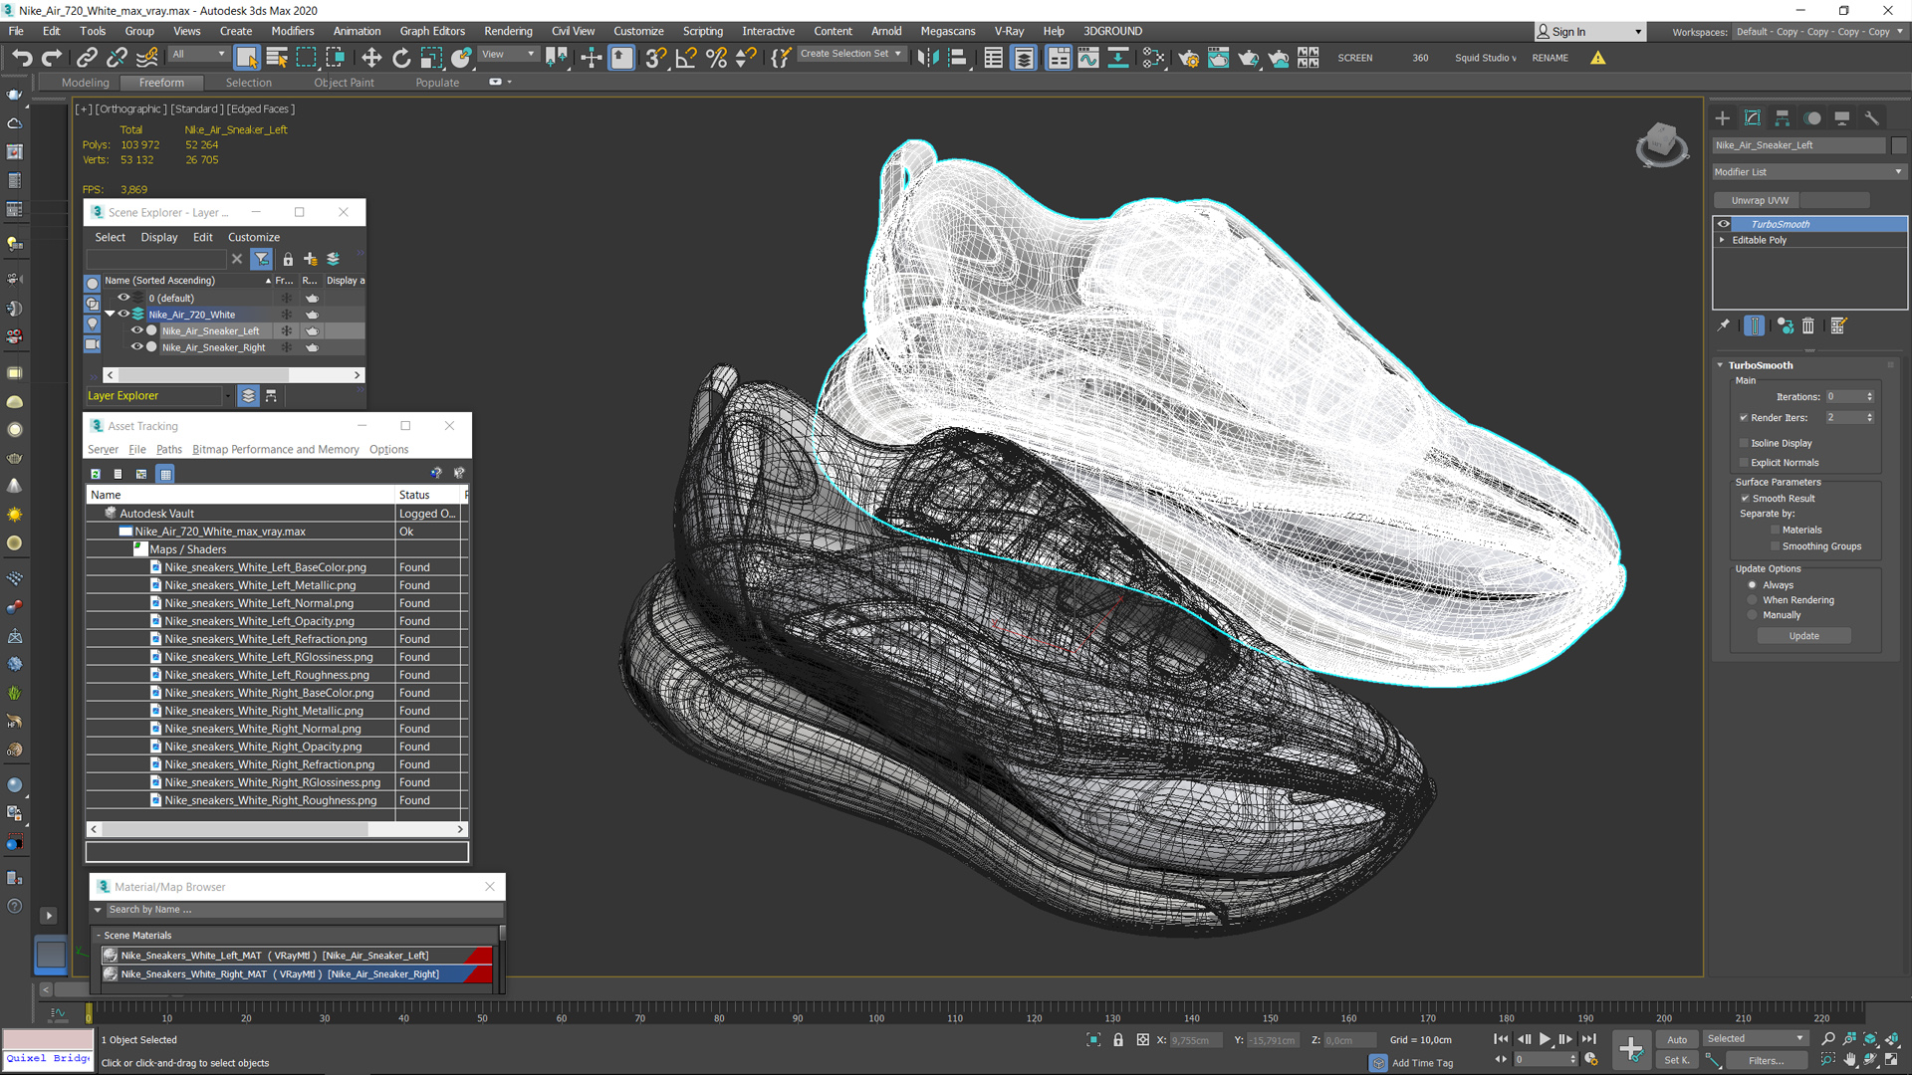Toggle Smooth Result checkbox
The width and height of the screenshot is (1912, 1075).
(x=1745, y=499)
